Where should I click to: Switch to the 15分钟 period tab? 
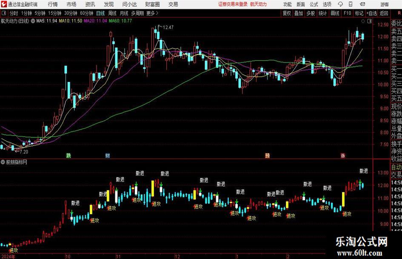pos(54,13)
